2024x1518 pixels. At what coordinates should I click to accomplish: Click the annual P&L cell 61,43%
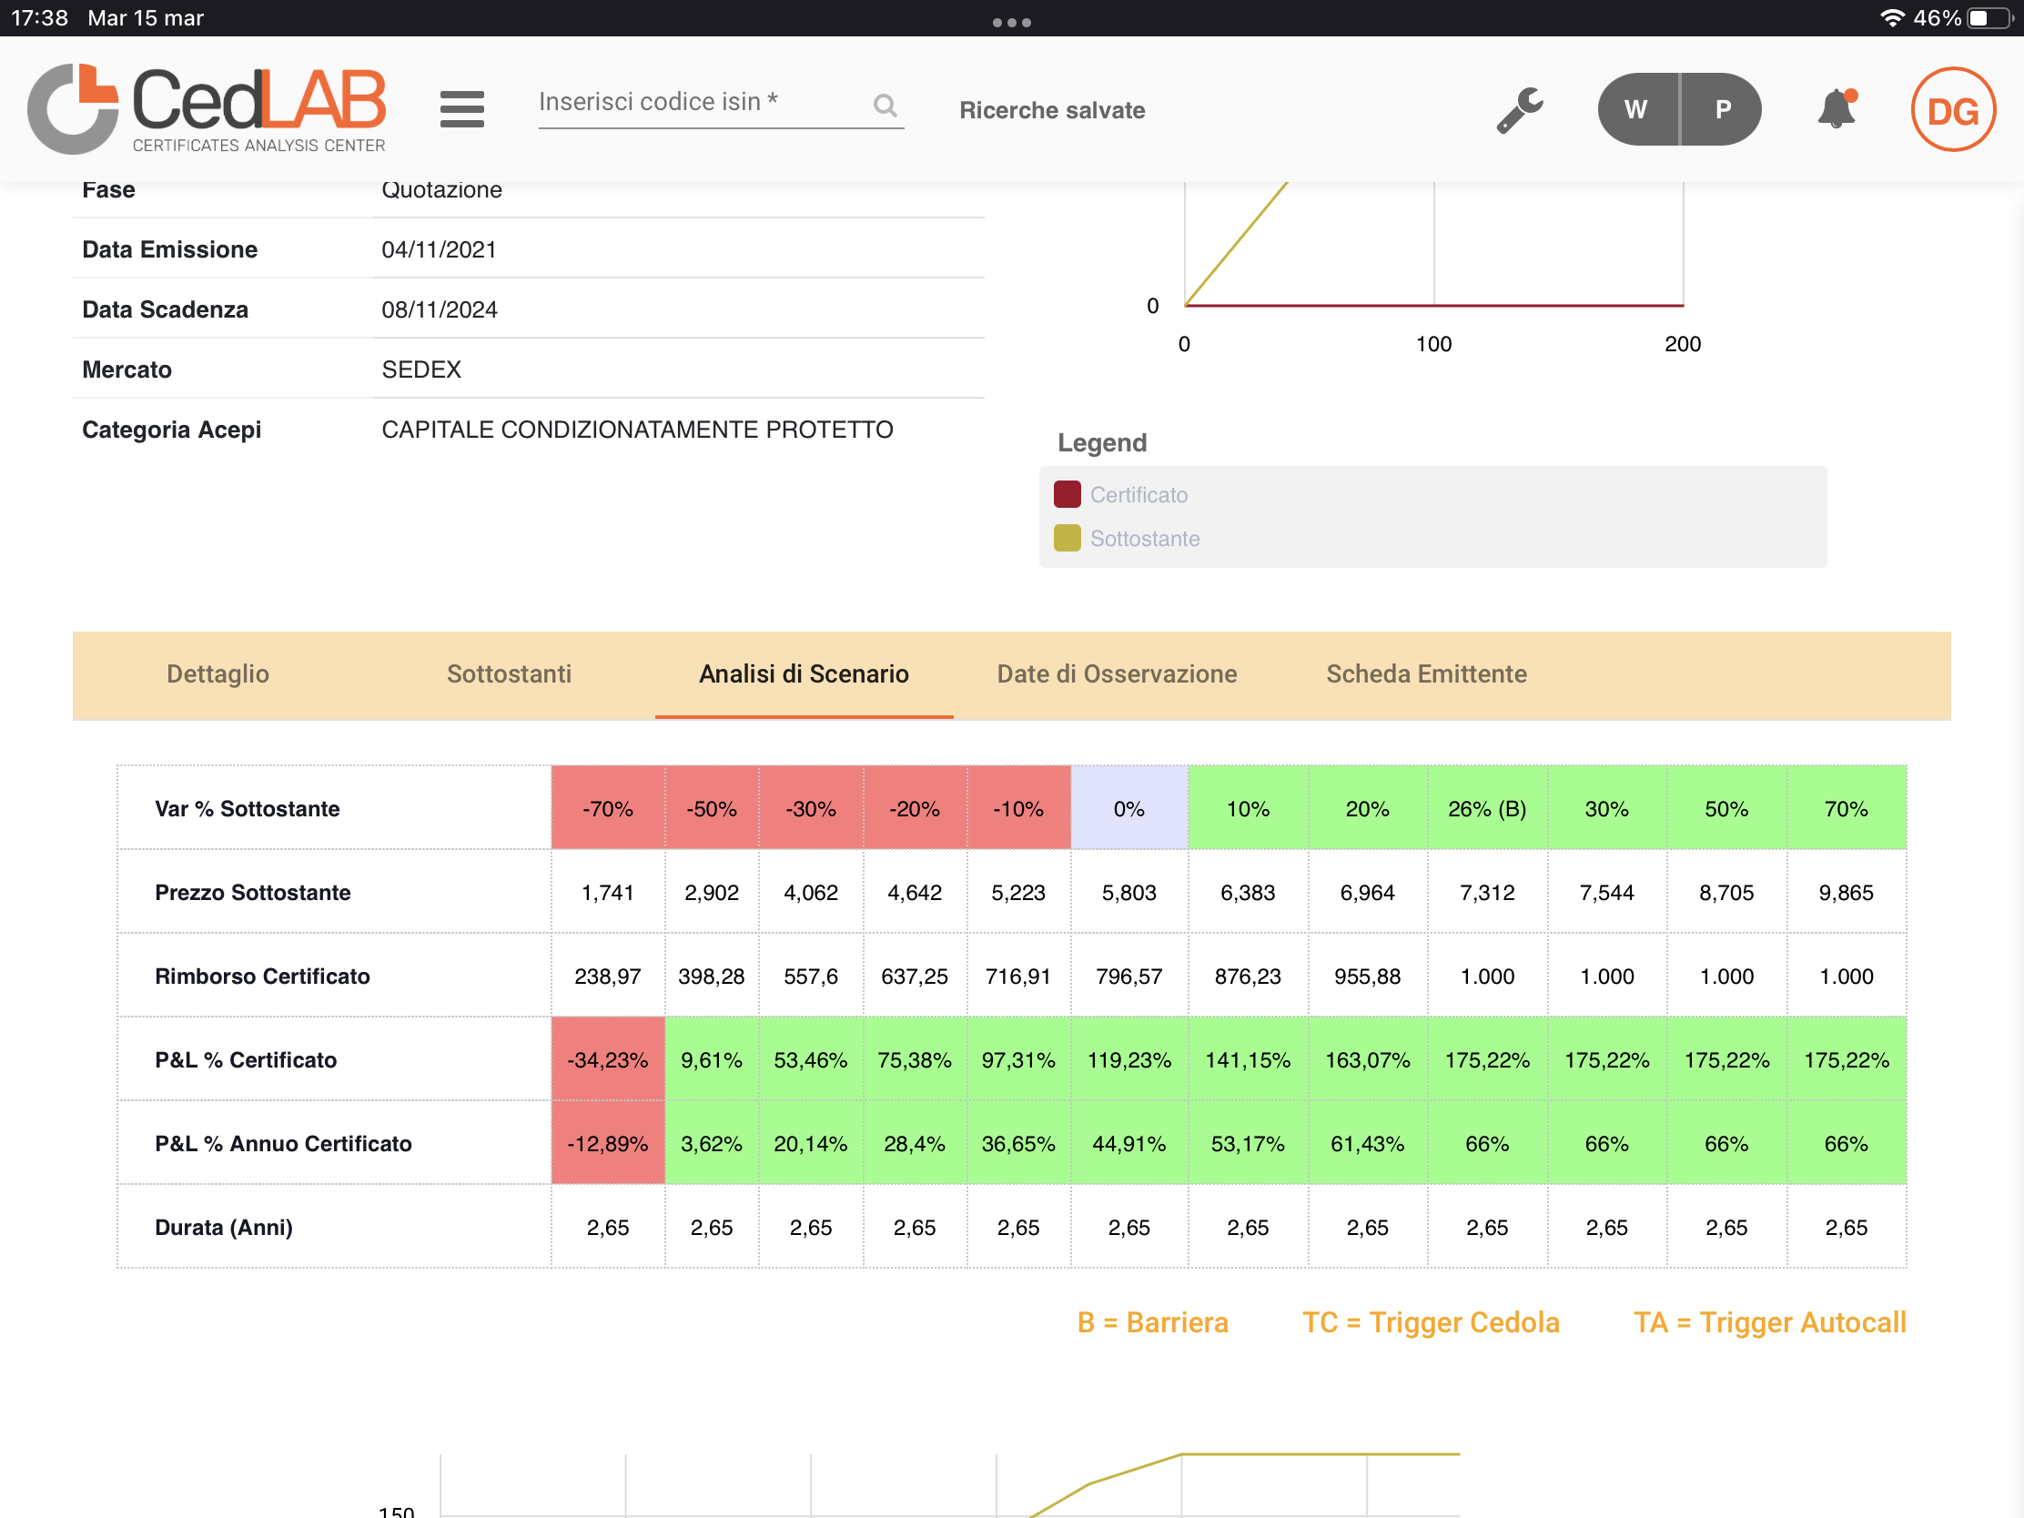pyautogui.click(x=1367, y=1144)
